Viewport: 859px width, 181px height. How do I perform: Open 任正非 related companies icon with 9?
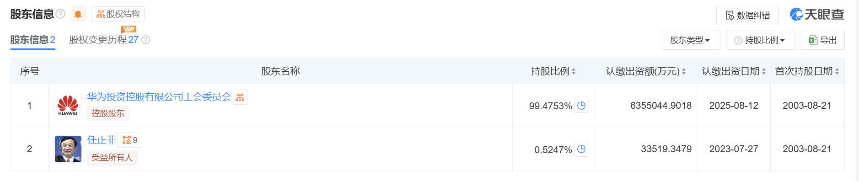pyautogui.click(x=130, y=140)
